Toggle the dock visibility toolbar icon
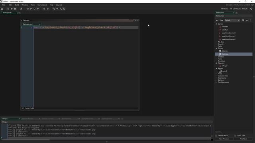Image resolution: width=255 pixels, height=143 pixels. [64, 9]
